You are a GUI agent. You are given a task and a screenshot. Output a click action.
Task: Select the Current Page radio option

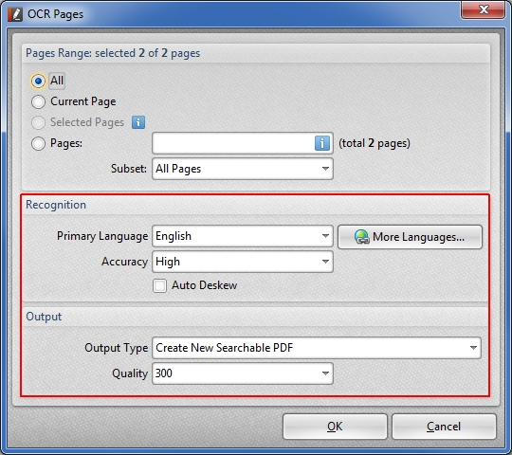[38, 101]
